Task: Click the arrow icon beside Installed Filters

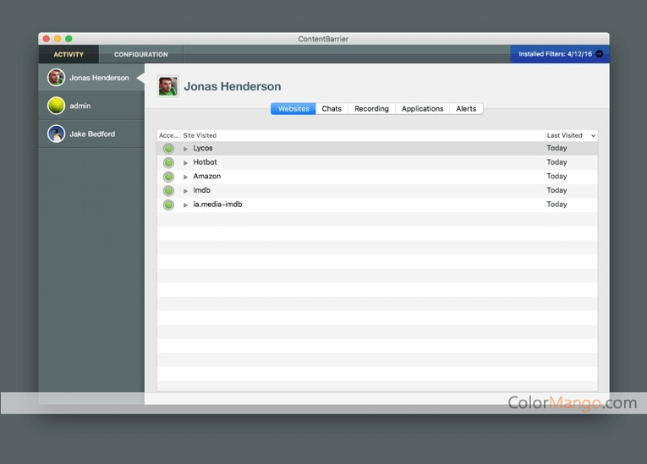Action: (x=600, y=54)
